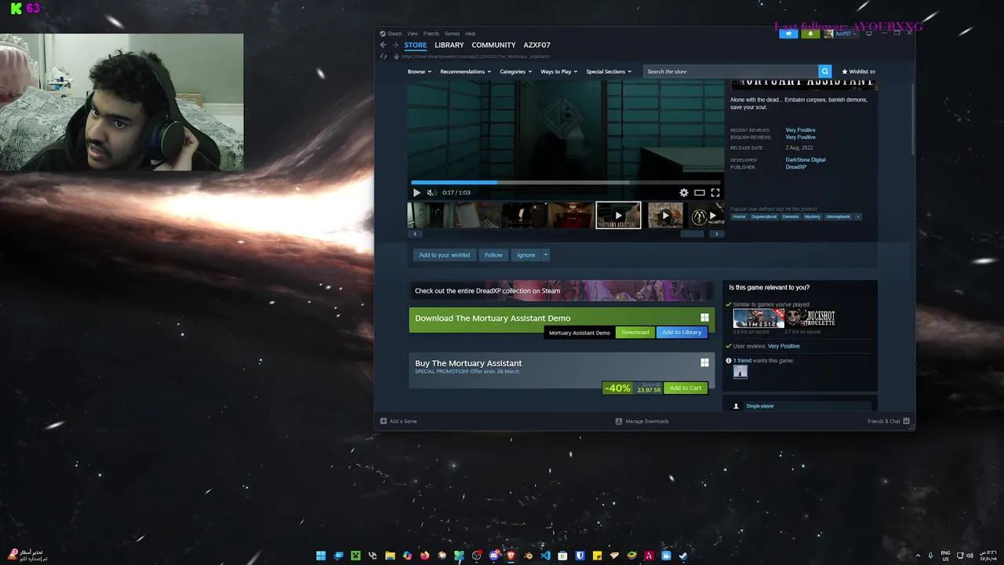Open Steam icon in the taskbar
Viewport: 1004px width, 565px height.
click(683, 556)
